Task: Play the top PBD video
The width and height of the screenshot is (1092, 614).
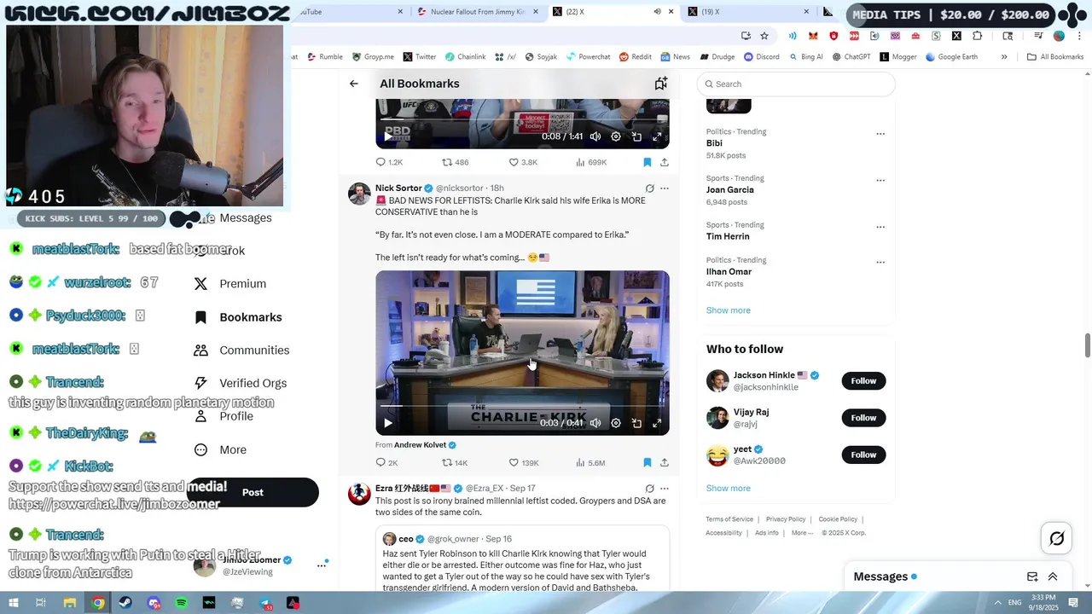Action: [387, 136]
